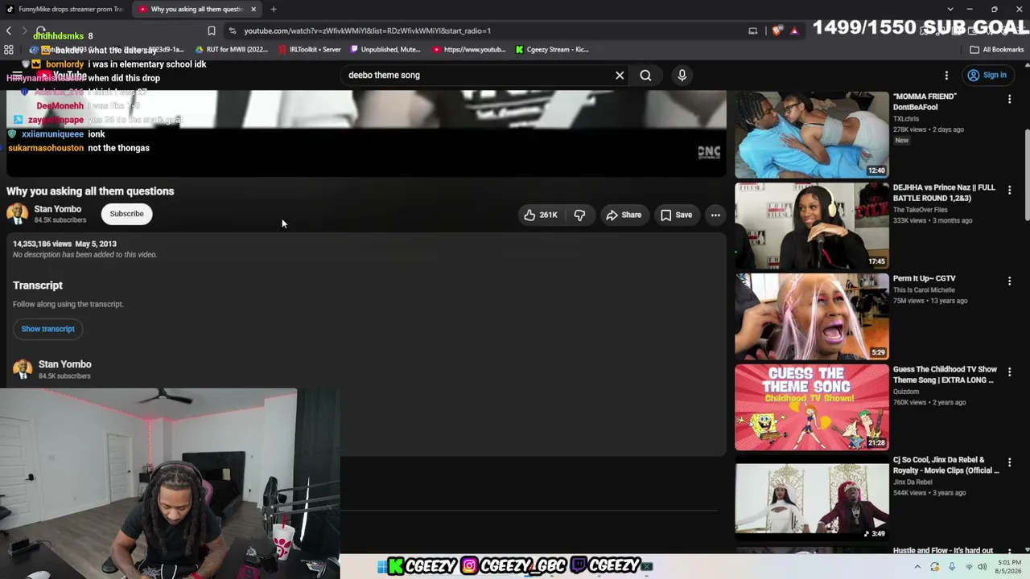Image resolution: width=1030 pixels, height=579 pixels.
Task: Switch to FunnyMike drops streamer tab
Action: coord(64,10)
